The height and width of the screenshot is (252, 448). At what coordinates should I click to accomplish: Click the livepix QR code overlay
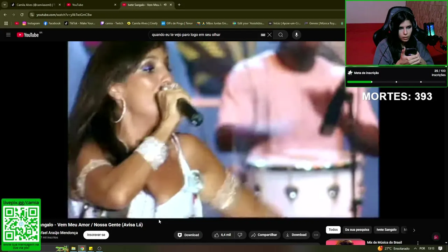[21, 224]
